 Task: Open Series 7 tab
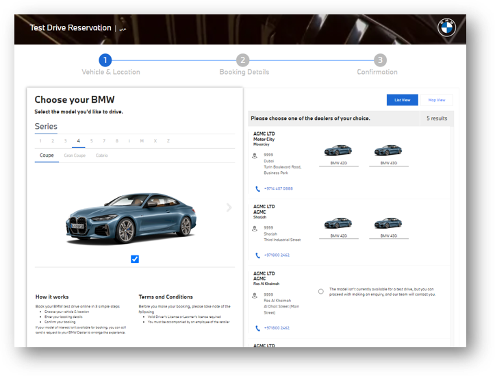[104, 141]
